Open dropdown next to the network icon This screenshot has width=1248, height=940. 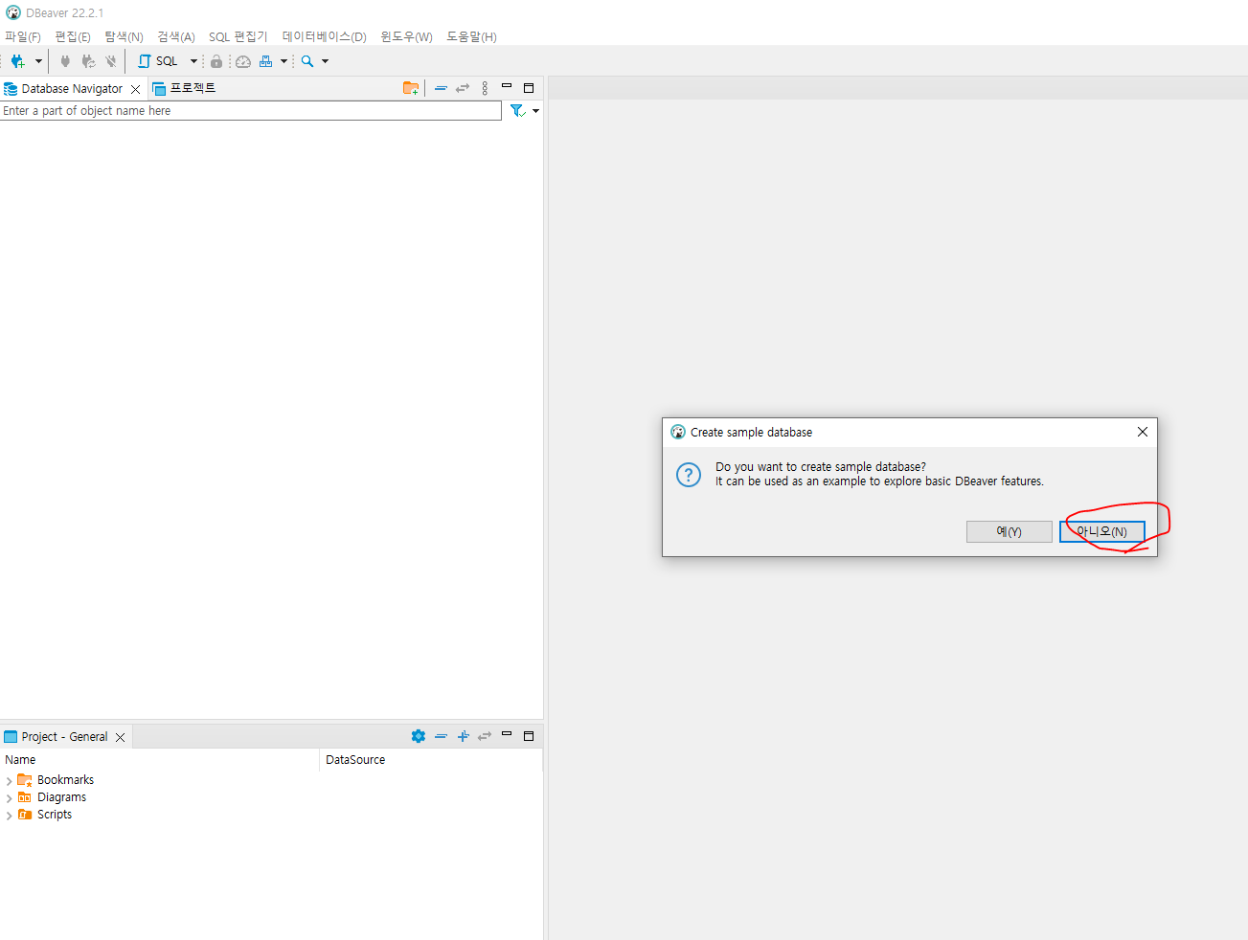[284, 61]
